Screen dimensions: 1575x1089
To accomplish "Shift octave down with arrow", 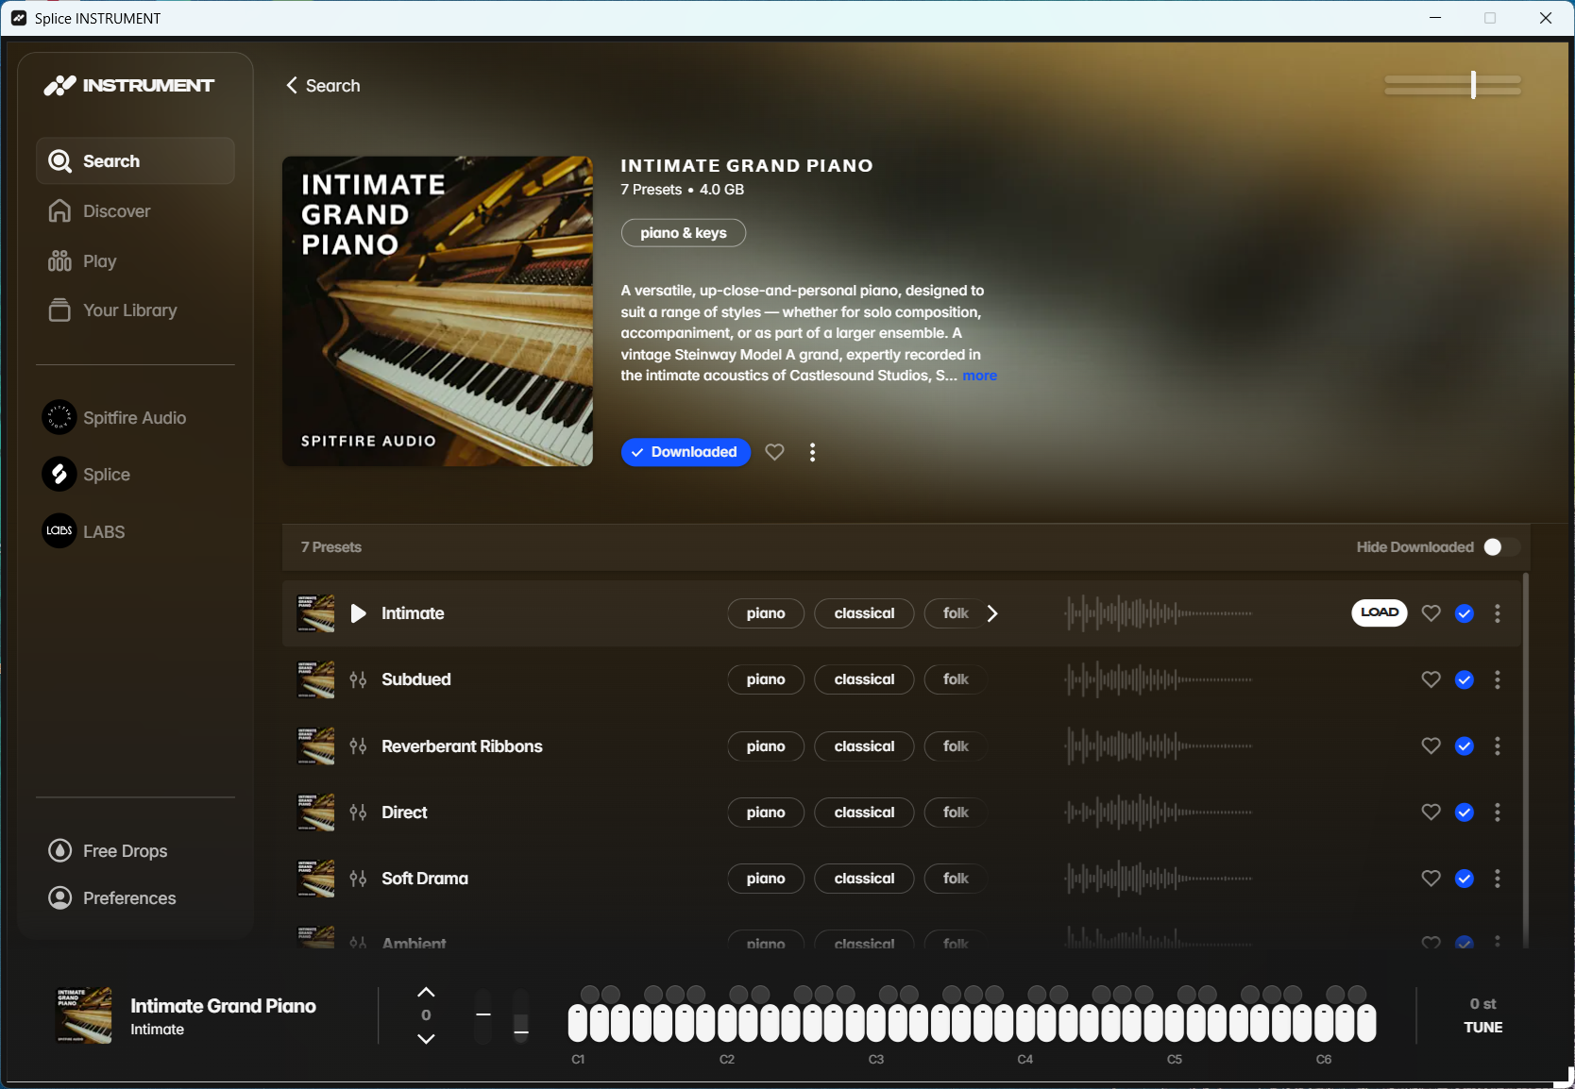I will (x=426, y=1038).
